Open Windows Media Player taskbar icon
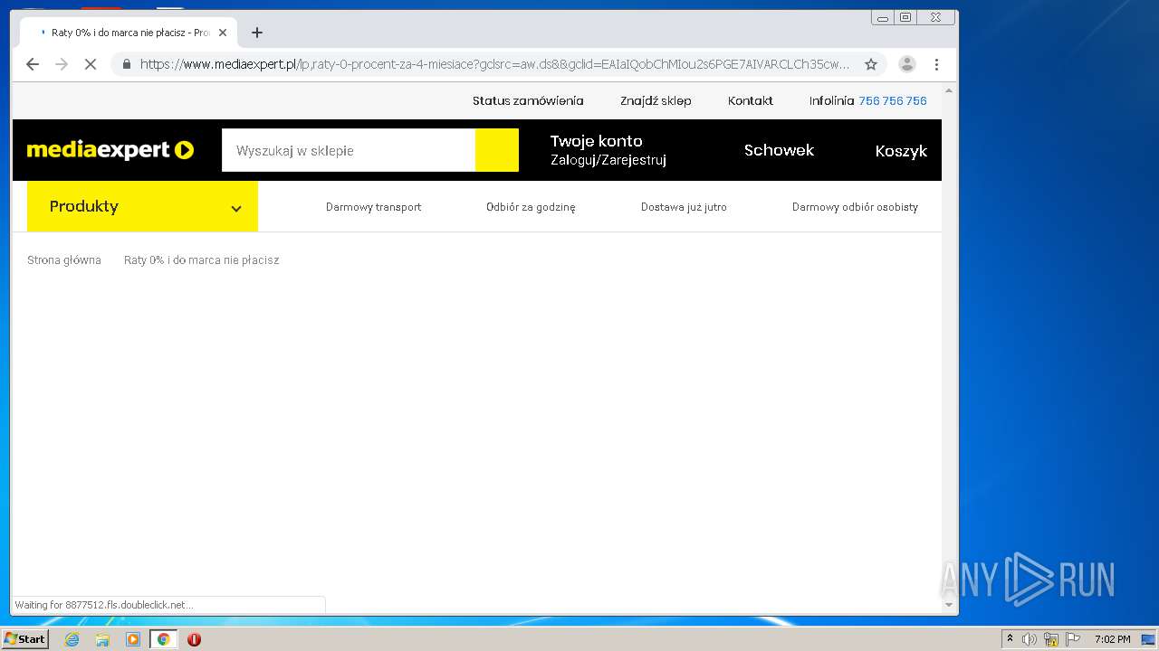Viewport: 1159px width, 651px height. pos(133,639)
